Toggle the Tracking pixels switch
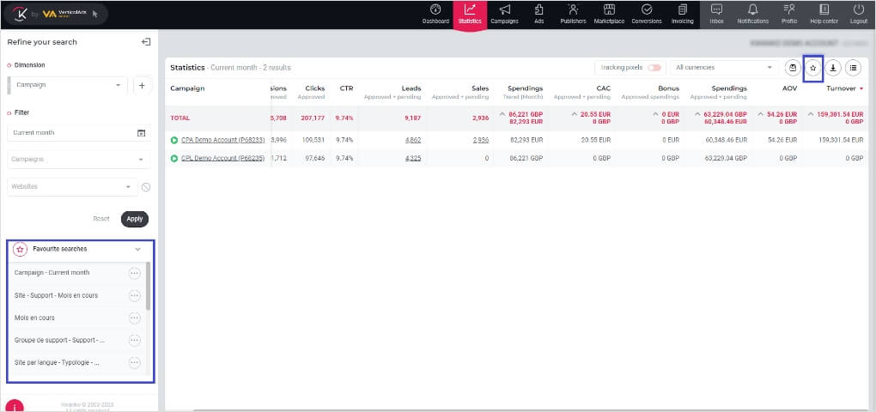The image size is (876, 412). click(655, 68)
